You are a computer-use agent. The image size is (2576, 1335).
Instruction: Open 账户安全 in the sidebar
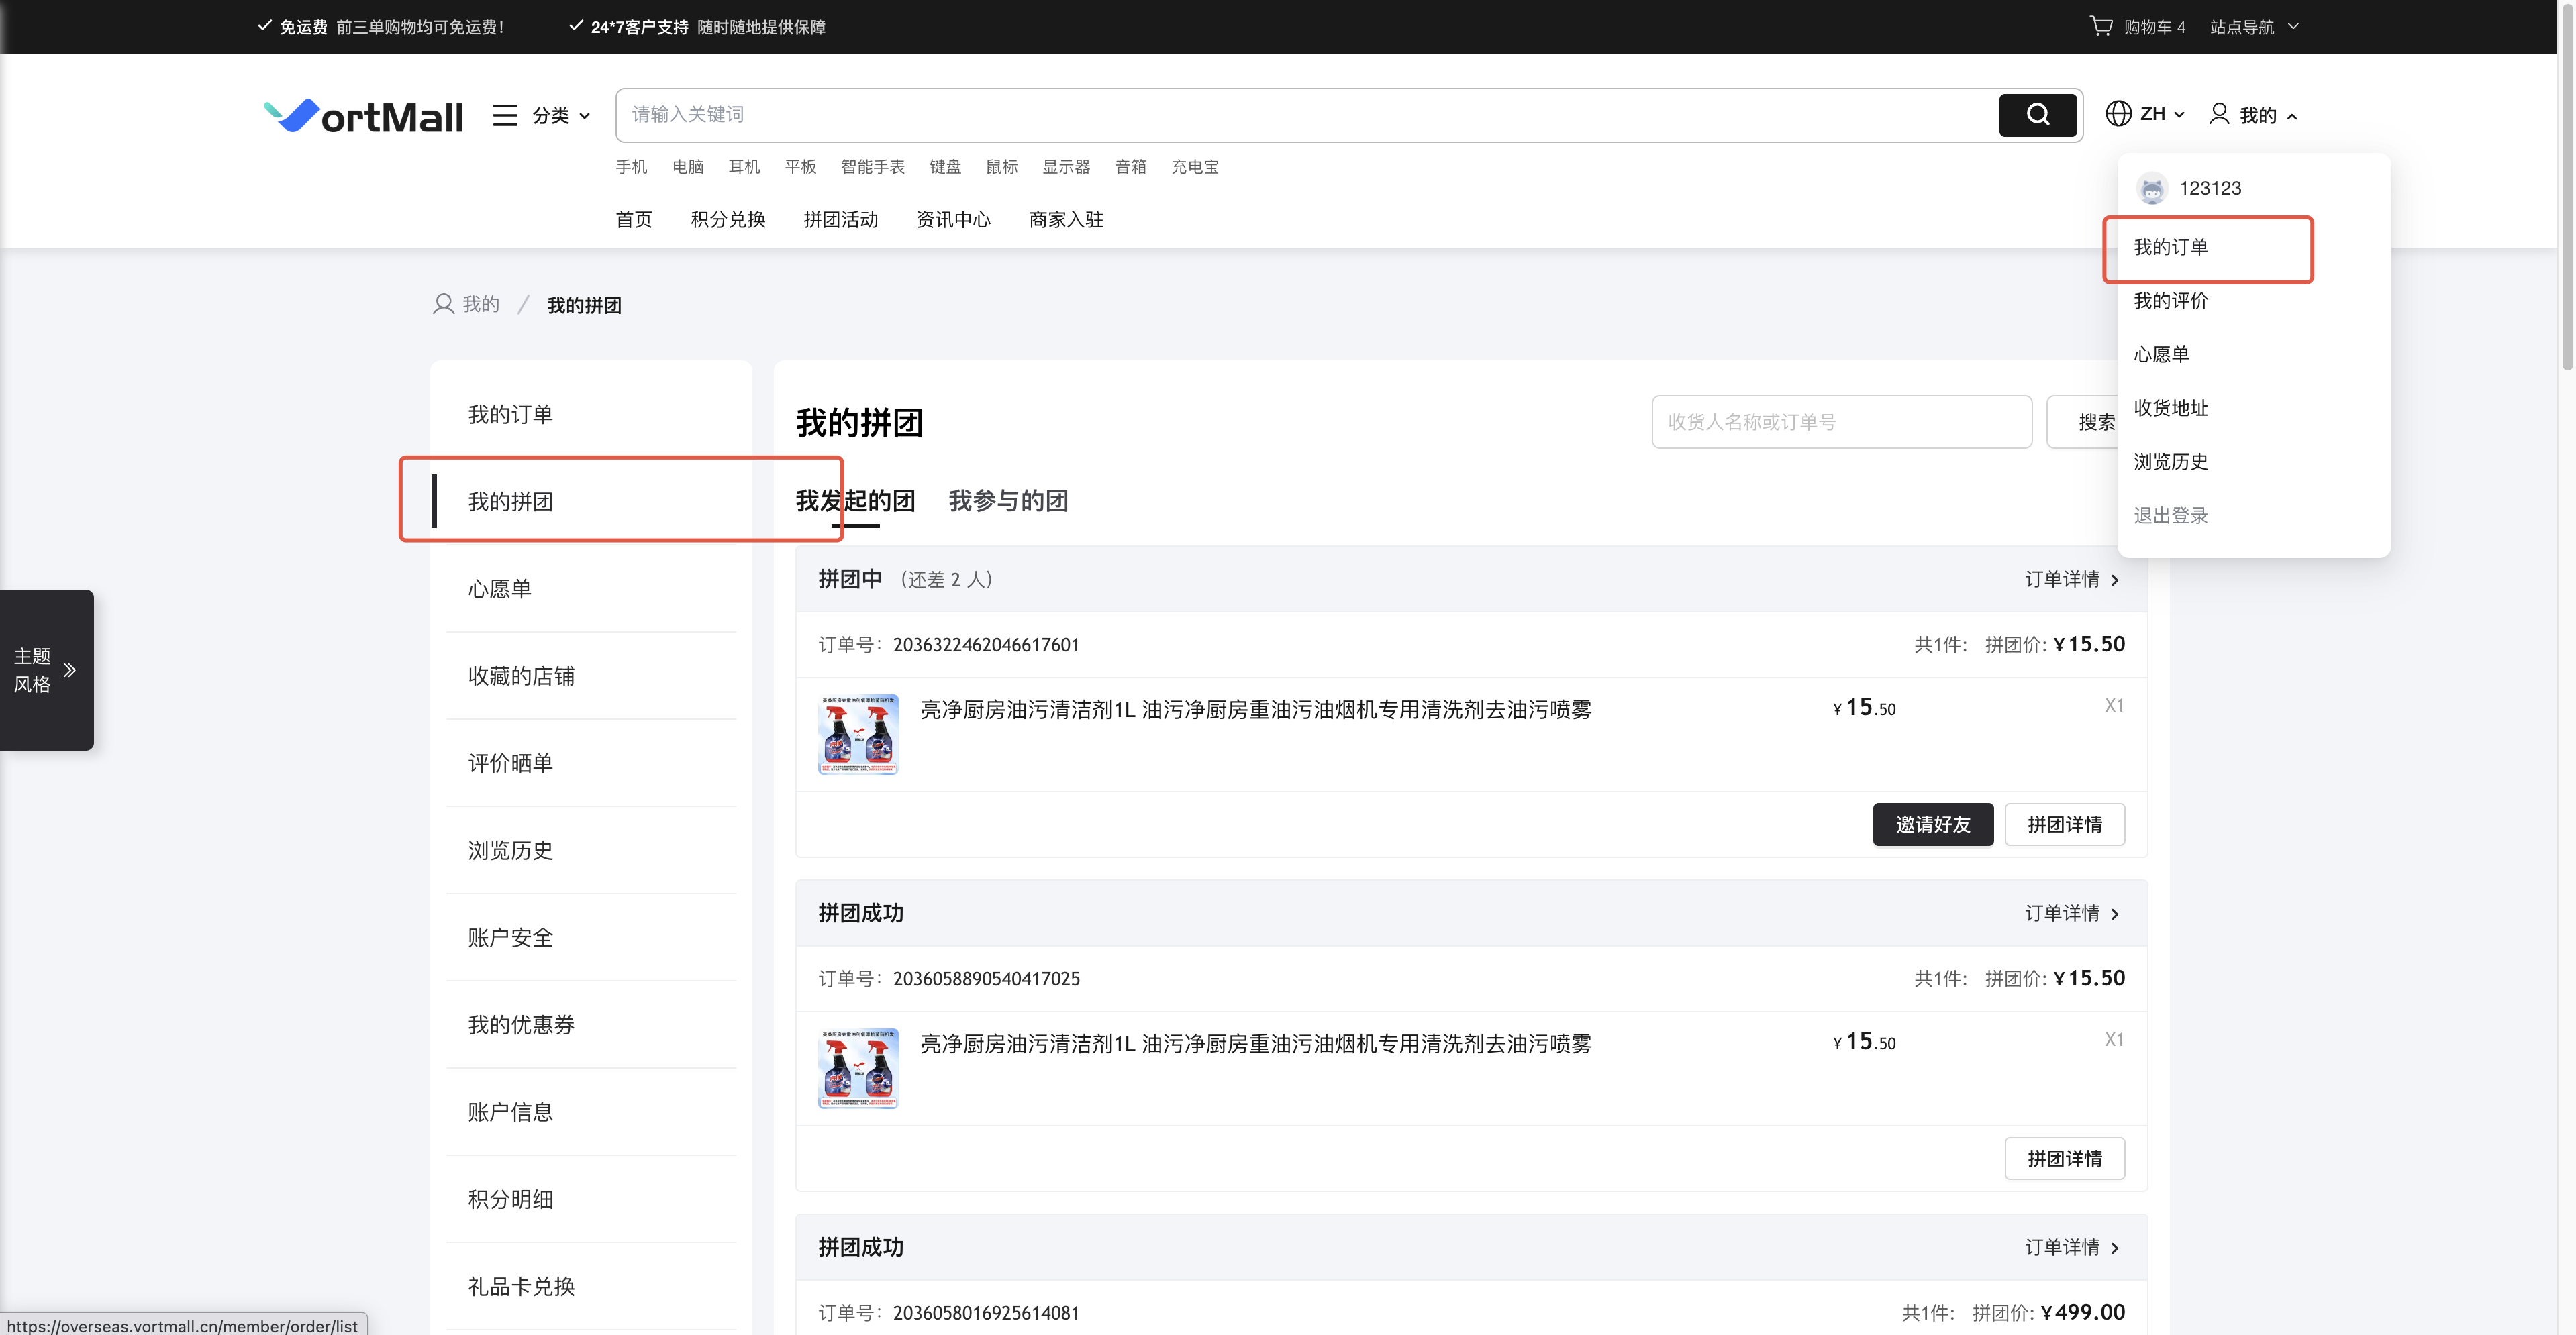510,937
